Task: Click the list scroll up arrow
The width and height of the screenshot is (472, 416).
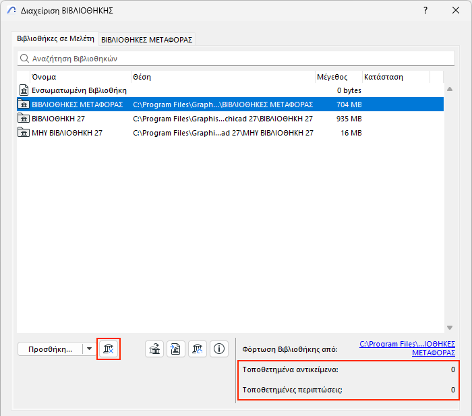Action: tap(450, 89)
